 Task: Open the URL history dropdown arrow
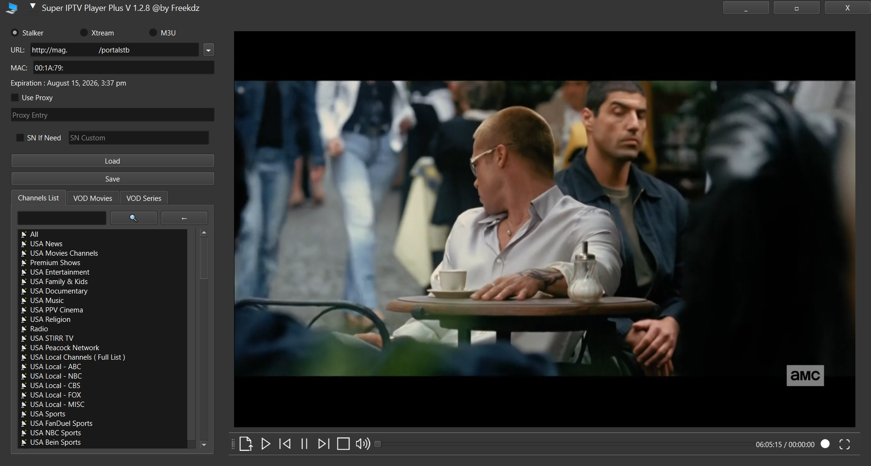point(209,50)
